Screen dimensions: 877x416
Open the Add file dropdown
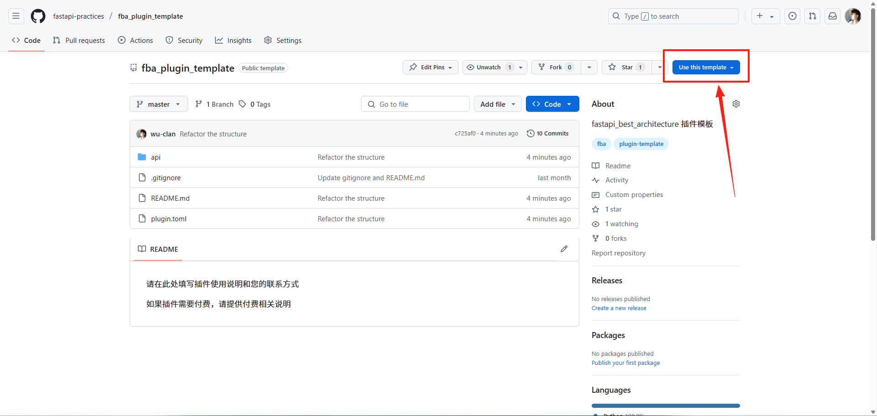(497, 104)
